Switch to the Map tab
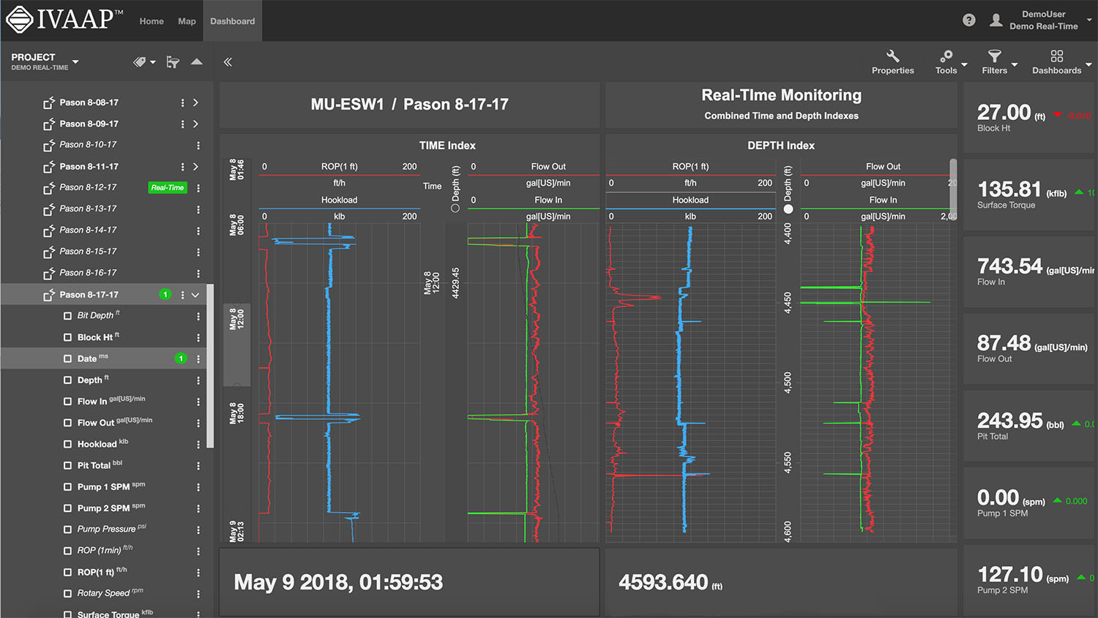This screenshot has height=618, width=1098. 187,21
